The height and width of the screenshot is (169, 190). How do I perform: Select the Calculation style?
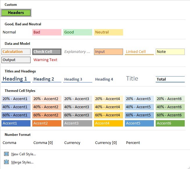click(16, 52)
